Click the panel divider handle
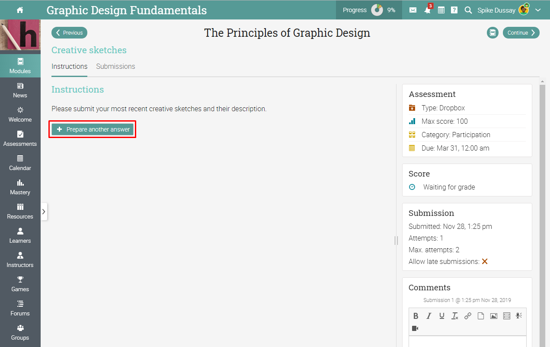 [x=396, y=240]
